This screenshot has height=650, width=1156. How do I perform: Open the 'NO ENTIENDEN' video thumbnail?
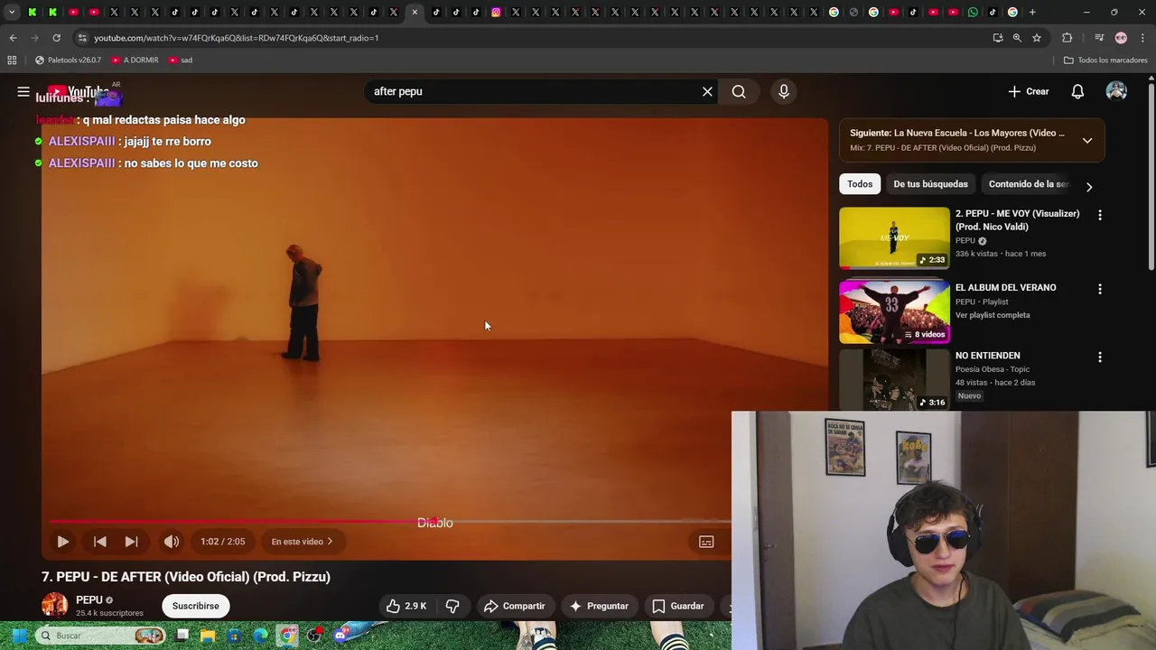(x=894, y=380)
